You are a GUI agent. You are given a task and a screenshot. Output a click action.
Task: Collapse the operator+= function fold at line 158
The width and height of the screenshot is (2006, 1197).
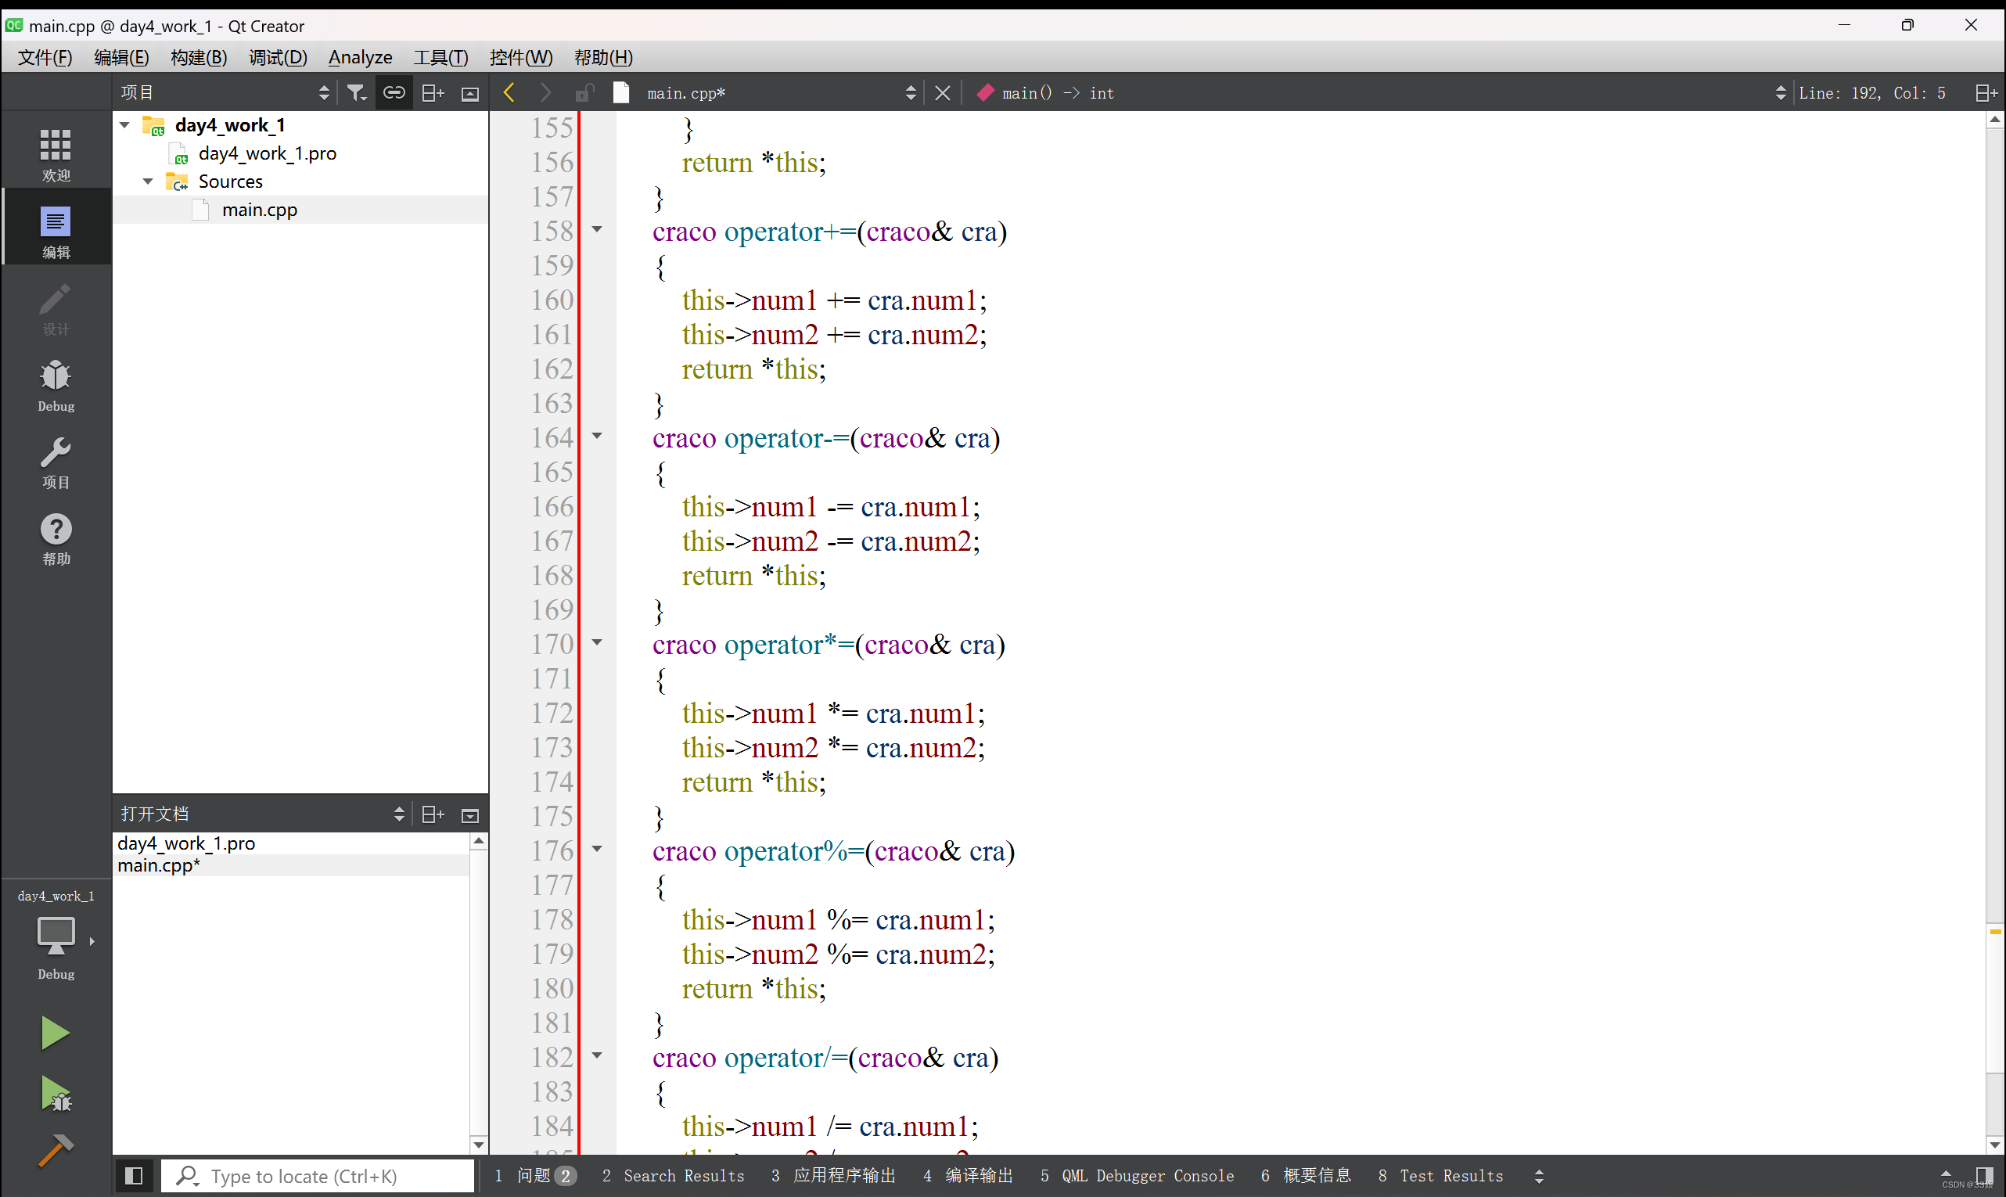597,229
